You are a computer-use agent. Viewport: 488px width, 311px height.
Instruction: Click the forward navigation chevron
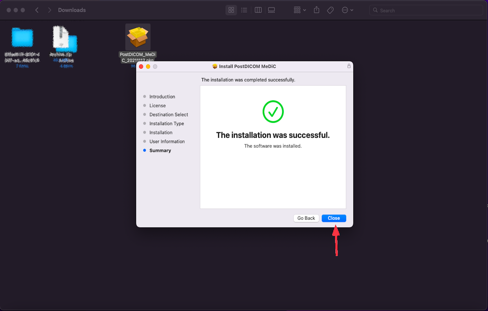[x=49, y=10]
